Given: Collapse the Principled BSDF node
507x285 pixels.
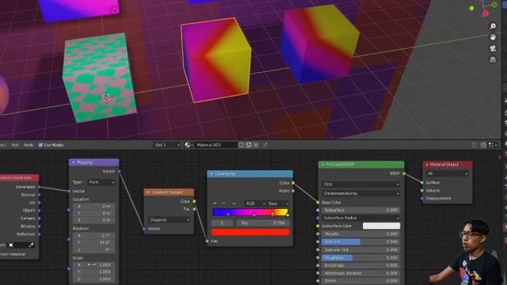Looking at the screenshot, I should pyautogui.click(x=322, y=165).
